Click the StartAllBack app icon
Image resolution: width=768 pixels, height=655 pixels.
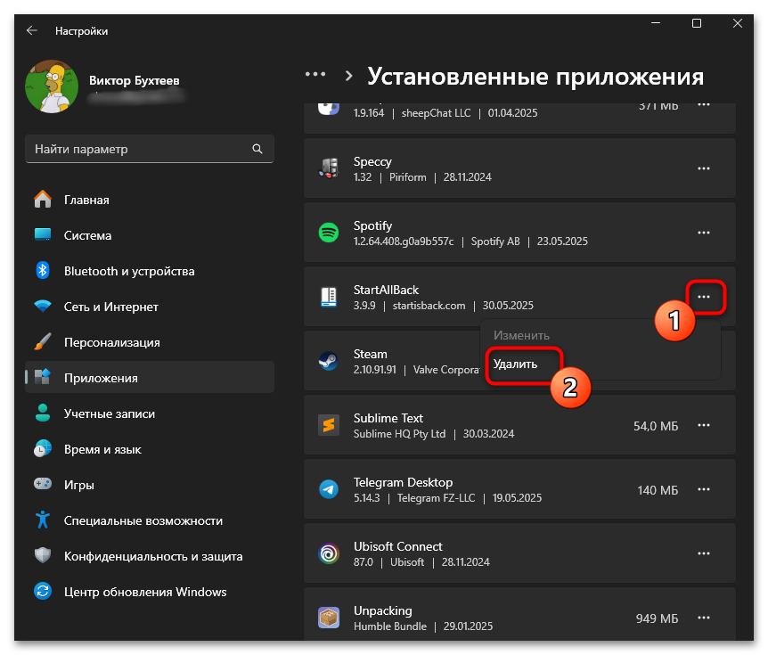(x=328, y=297)
